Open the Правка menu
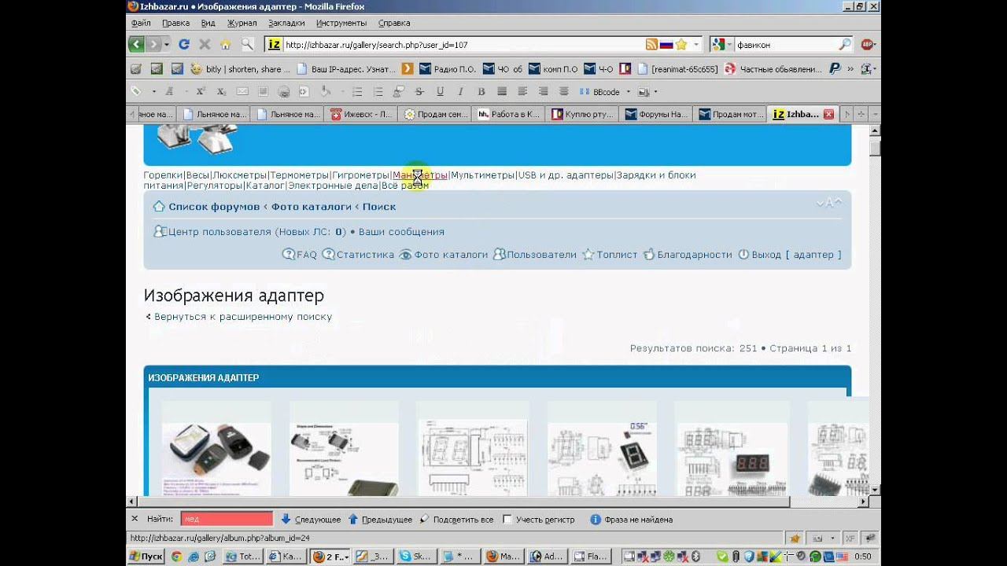This screenshot has height=566, width=1007. [175, 23]
